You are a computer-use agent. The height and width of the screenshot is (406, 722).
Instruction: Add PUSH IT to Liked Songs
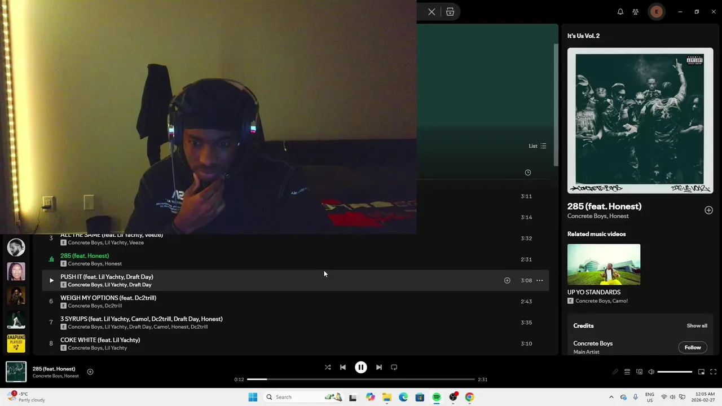[x=507, y=280]
